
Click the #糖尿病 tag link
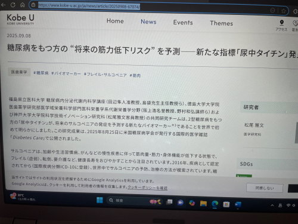tap(41, 73)
